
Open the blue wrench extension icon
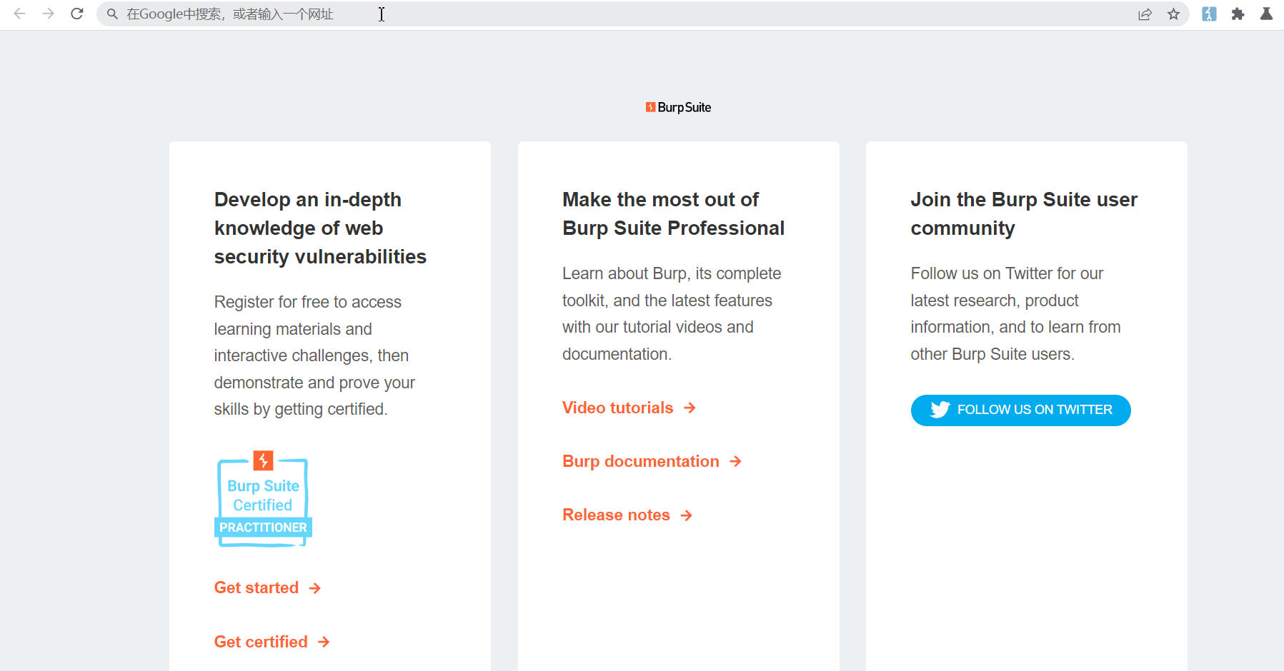click(x=1209, y=14)
